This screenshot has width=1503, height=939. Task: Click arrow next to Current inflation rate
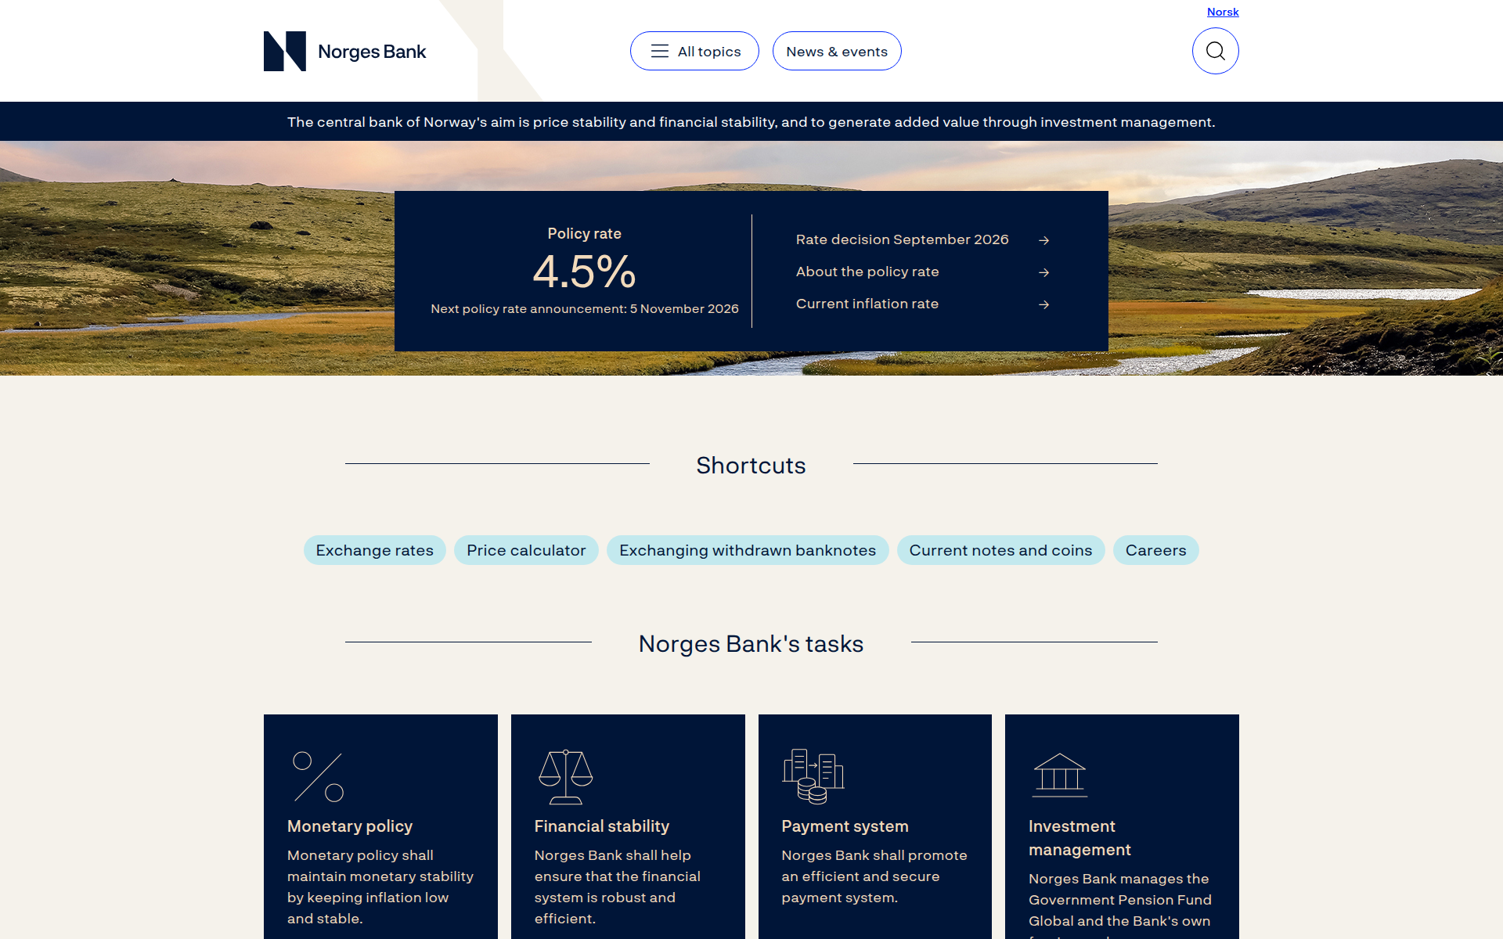tap(1043, 304)
